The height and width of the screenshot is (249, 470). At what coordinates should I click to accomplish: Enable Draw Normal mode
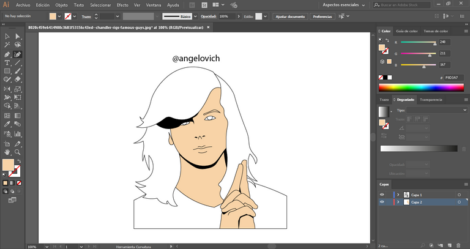[x=6, y=191]
